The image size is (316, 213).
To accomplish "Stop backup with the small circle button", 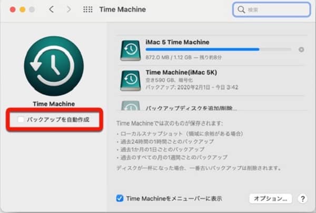I will 301,49.
